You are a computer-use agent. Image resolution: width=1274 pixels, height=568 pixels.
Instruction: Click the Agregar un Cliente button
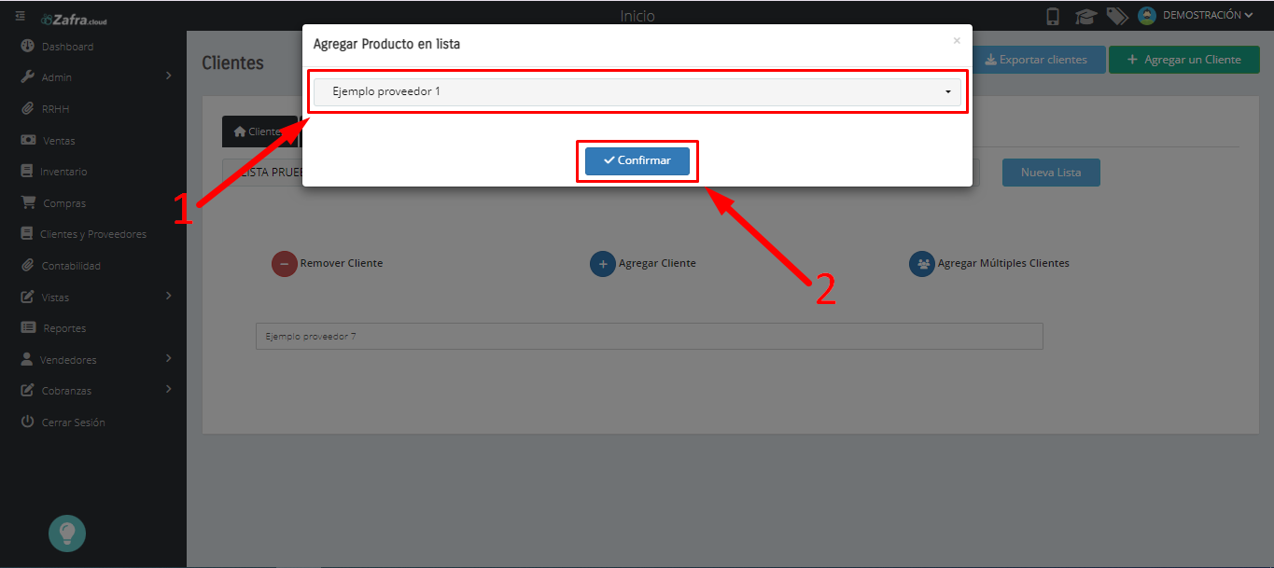(1184, 60)
